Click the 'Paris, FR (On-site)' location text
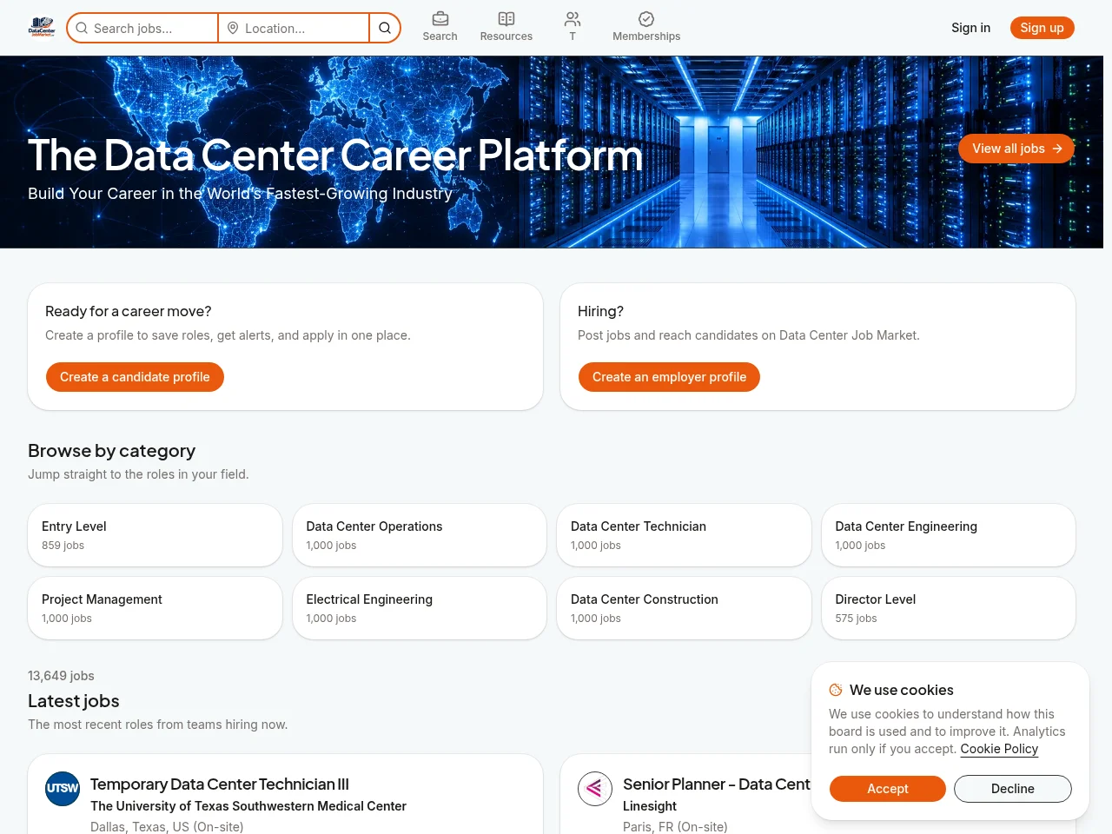 tap(675, 827)
